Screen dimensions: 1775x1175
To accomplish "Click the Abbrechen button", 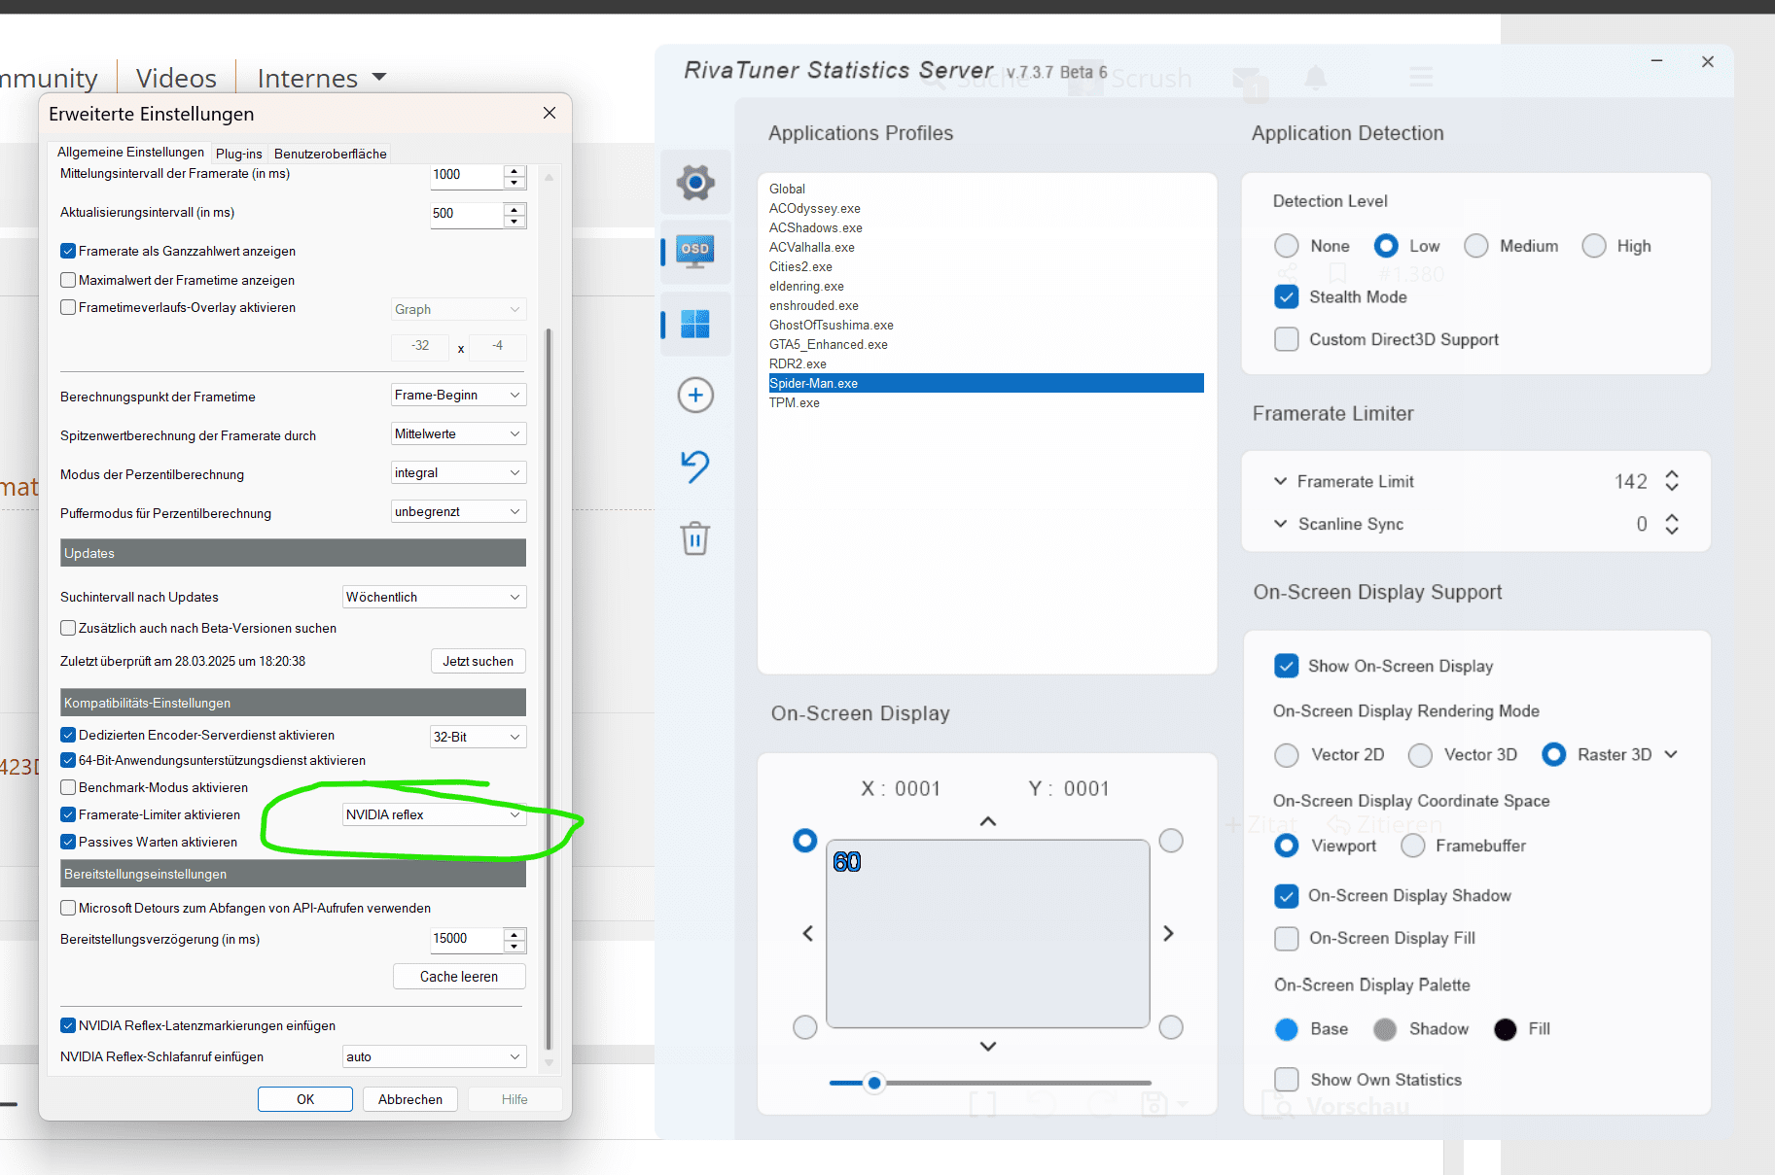I will click(x=410, y=1099).
